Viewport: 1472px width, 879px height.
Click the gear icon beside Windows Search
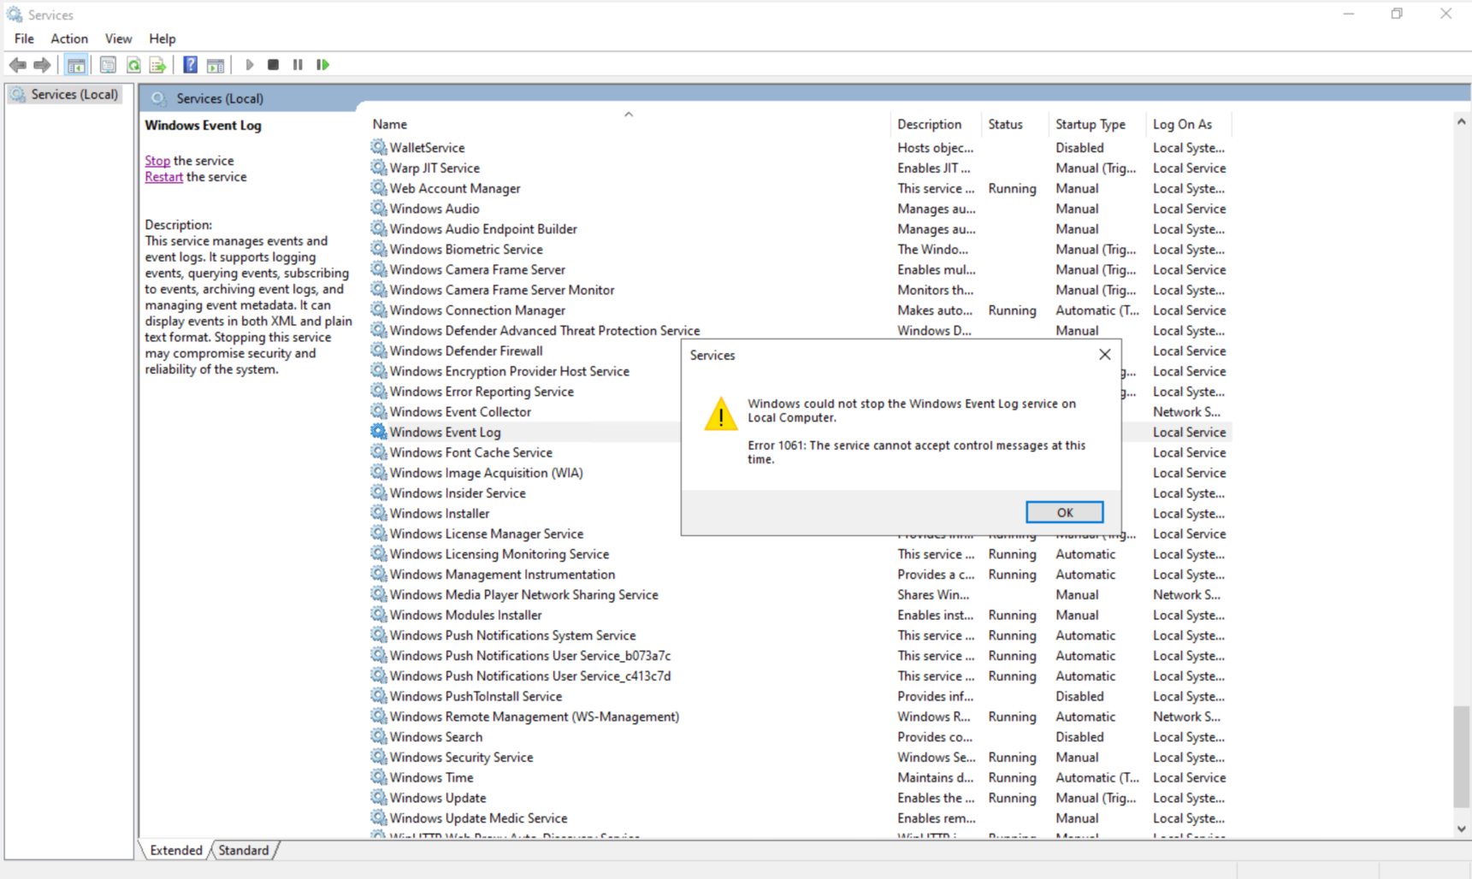378,737
